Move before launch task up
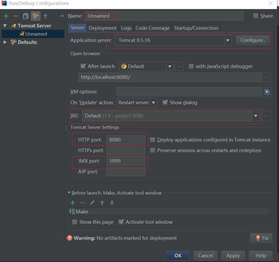This screenshot has height=262, width=279. [x=102, y=203]
